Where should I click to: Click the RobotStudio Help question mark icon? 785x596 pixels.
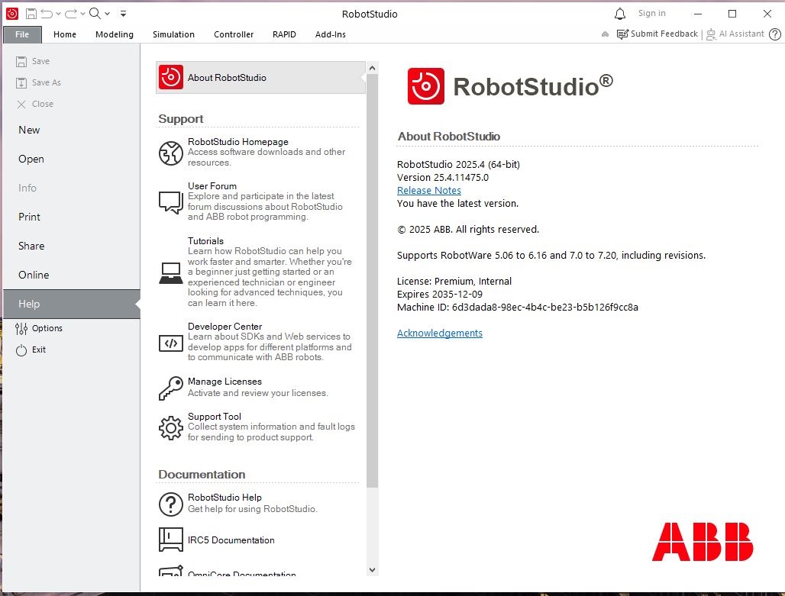point(171,504)
